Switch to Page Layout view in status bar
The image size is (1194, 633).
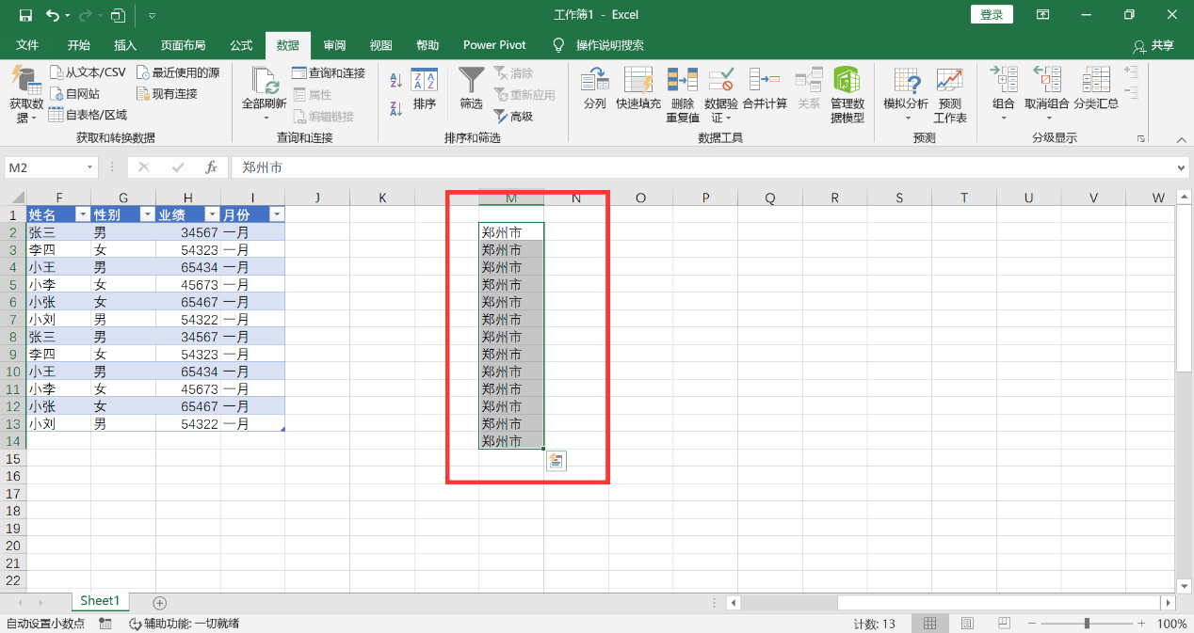967,624
